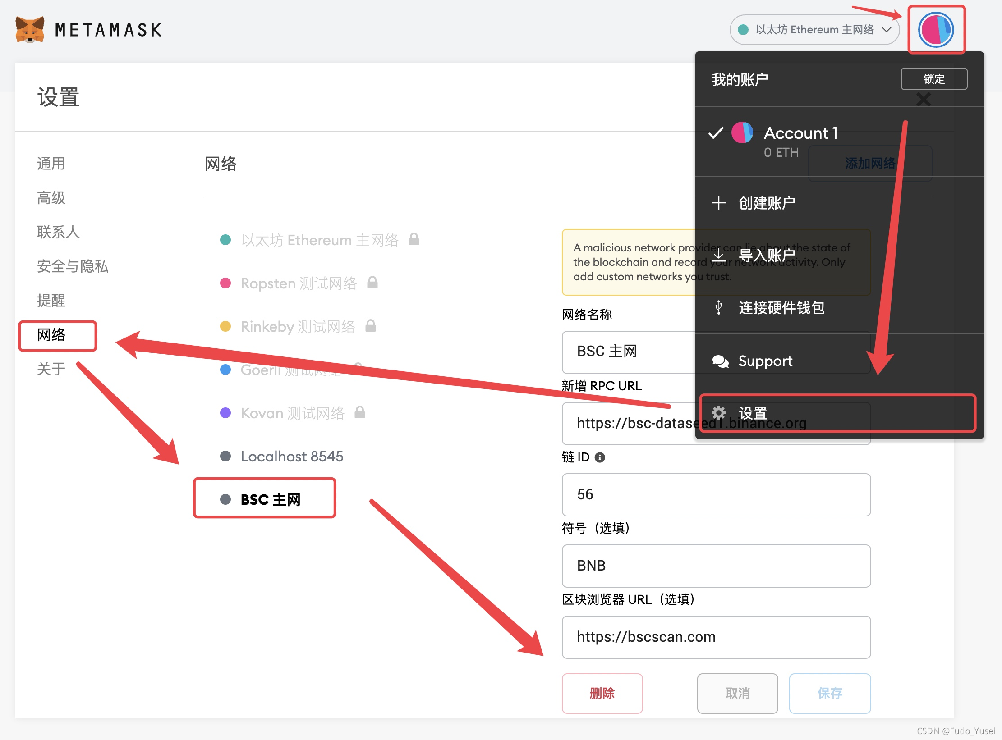Click the pink dot of Ropsten network
The width and height of the screenshot is (1002, 740).
click(225, 283)
